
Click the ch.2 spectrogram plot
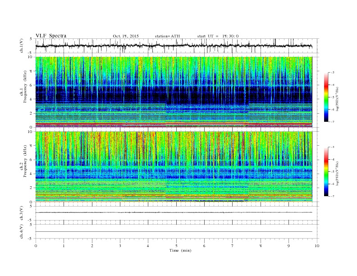coord(174,167)
